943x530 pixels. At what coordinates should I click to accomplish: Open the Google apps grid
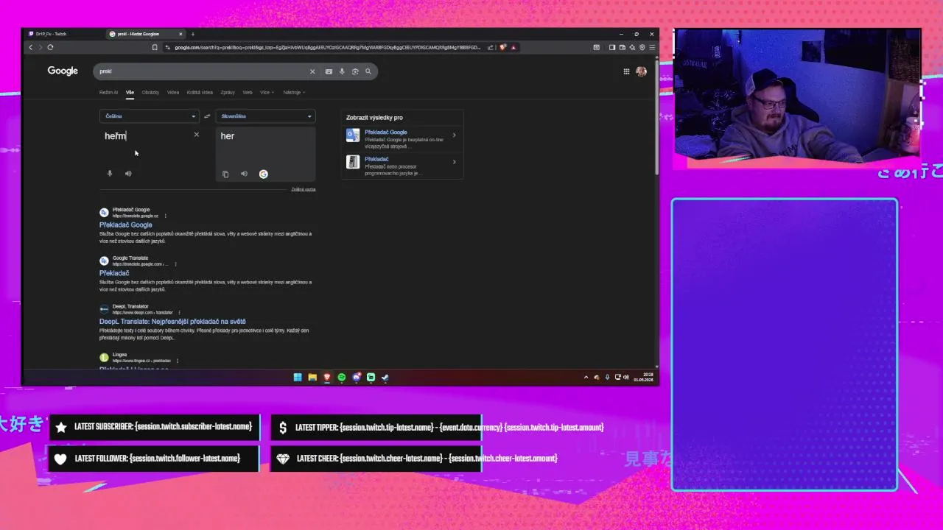click(626, 71)
